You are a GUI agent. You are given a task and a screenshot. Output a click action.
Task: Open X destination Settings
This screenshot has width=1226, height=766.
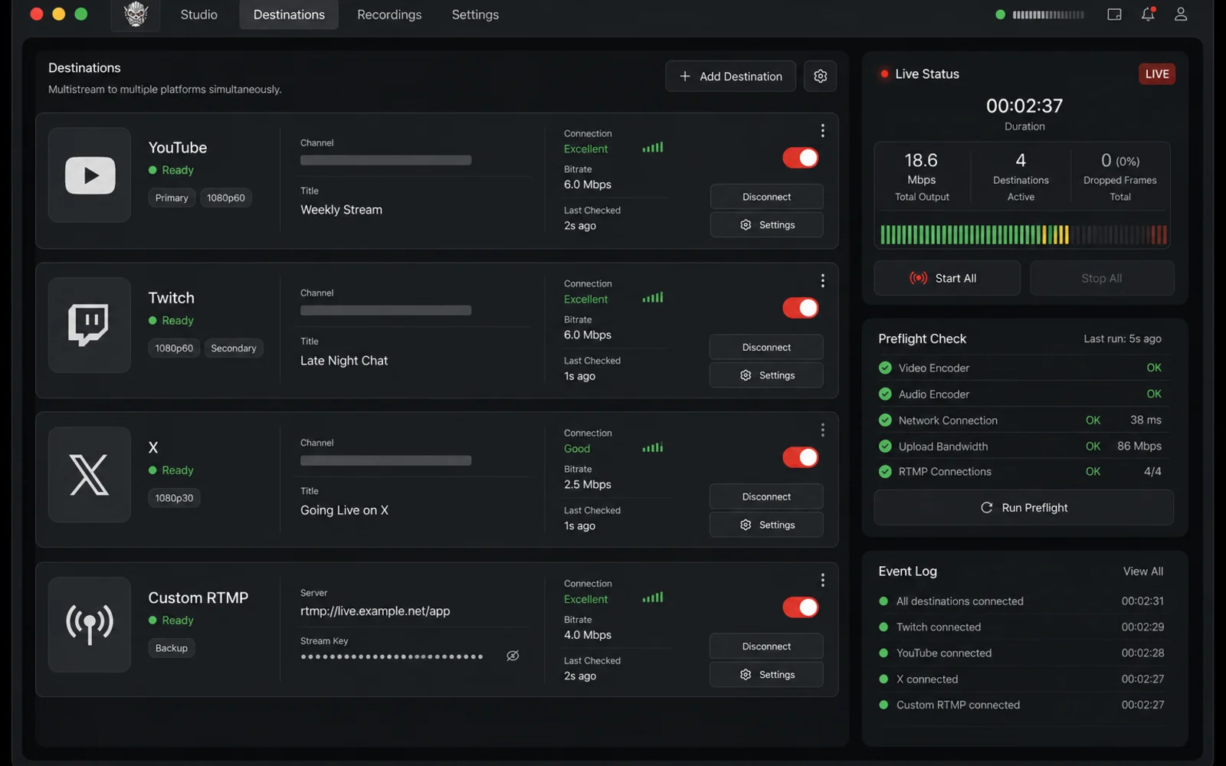pyautogui.click(x=766, y=525)
